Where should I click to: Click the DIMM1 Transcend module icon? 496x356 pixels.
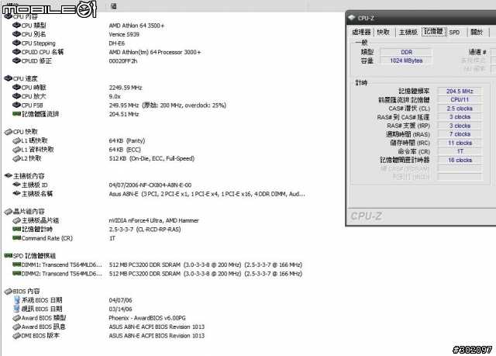click(16, 264)
